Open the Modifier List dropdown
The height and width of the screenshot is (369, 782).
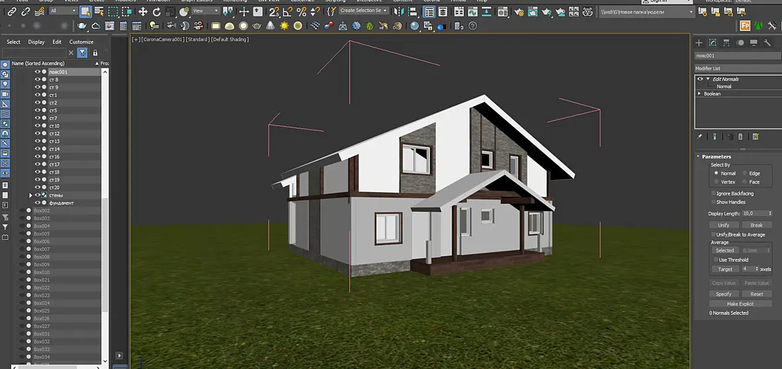coord(738,68)
